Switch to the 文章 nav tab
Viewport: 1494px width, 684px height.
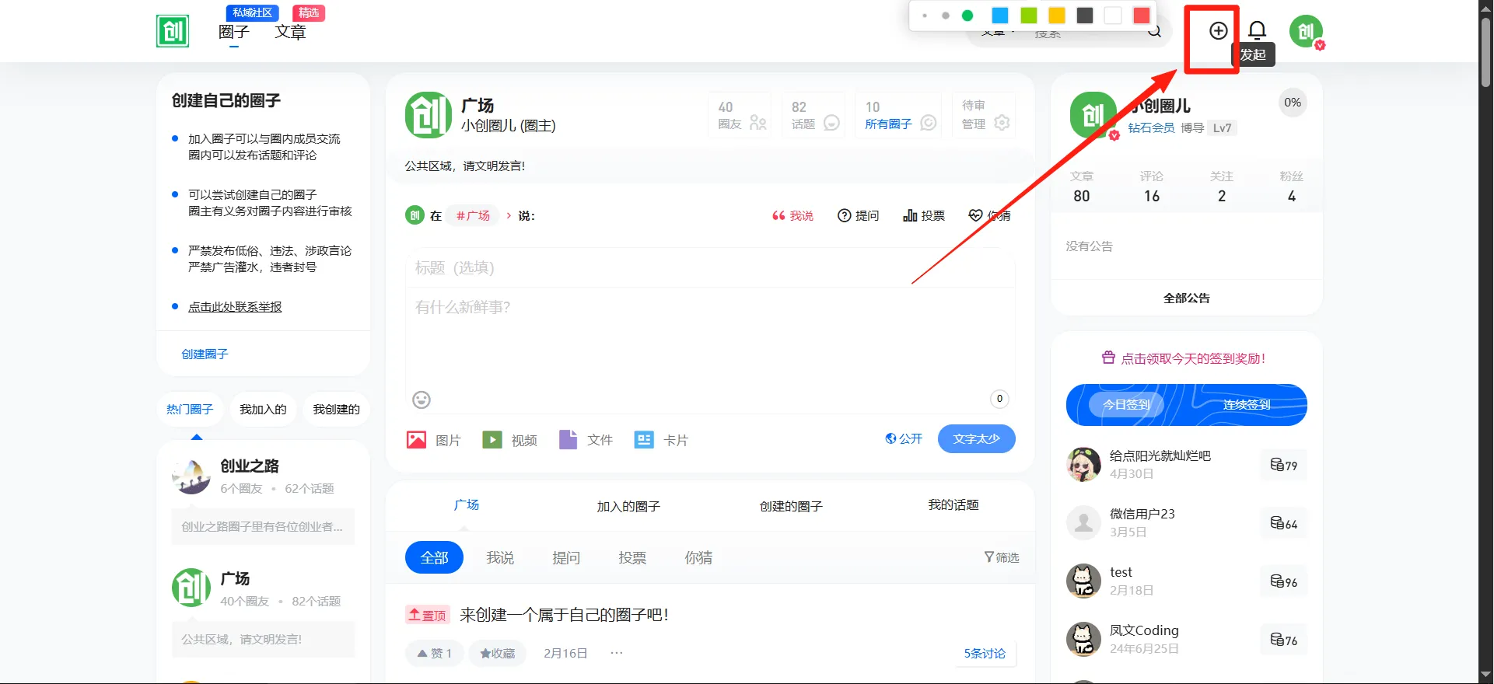point(290,32)
